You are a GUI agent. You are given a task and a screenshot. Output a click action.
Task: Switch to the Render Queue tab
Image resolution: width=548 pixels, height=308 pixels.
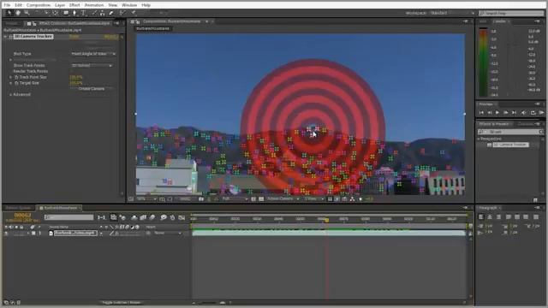coord(18,208)
